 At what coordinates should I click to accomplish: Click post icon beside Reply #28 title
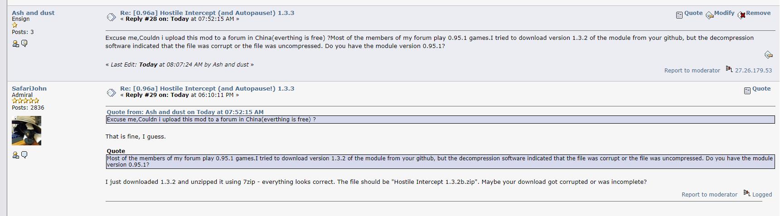click(x=111, y=17)
